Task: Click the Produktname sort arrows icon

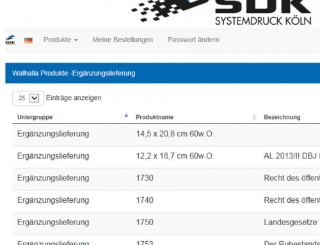Action: (x=254, y=117)
